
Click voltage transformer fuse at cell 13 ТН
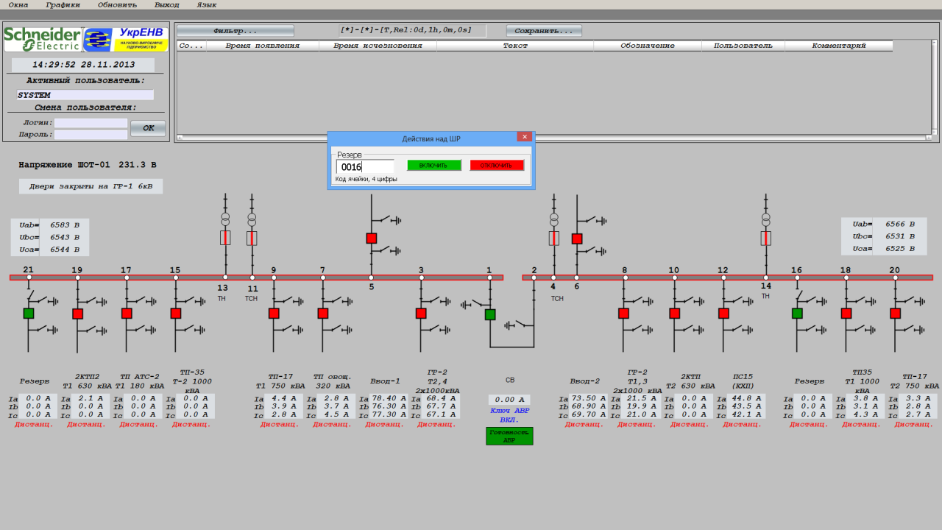[x=225, y=238]
